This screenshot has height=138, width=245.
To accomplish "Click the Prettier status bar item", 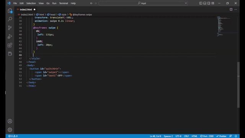I will [x=221, y=136].
